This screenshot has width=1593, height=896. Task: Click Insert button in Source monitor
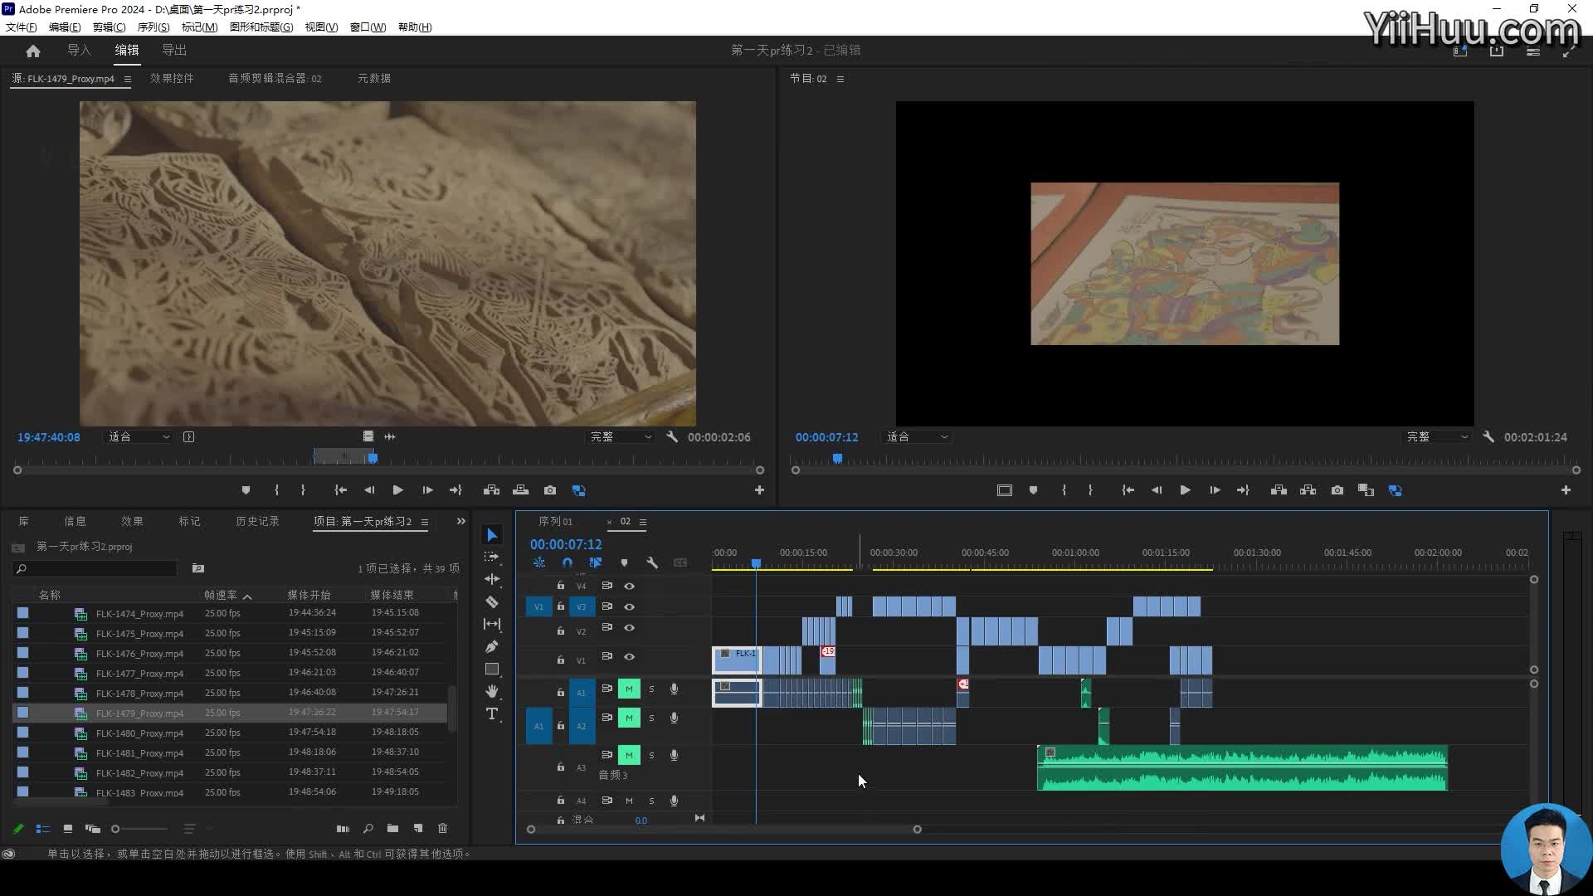492,490
